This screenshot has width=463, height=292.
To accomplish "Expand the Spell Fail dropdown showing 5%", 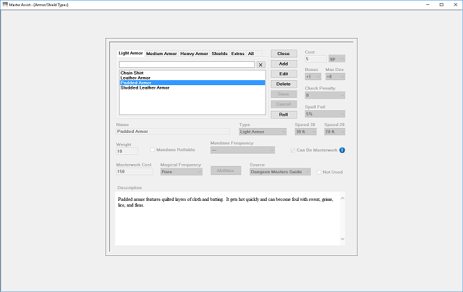I will tap(325, 114).
